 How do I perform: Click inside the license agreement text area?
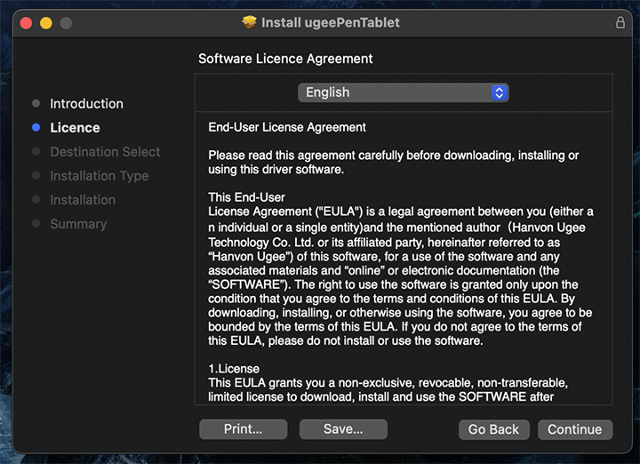[x=403, y=267]
